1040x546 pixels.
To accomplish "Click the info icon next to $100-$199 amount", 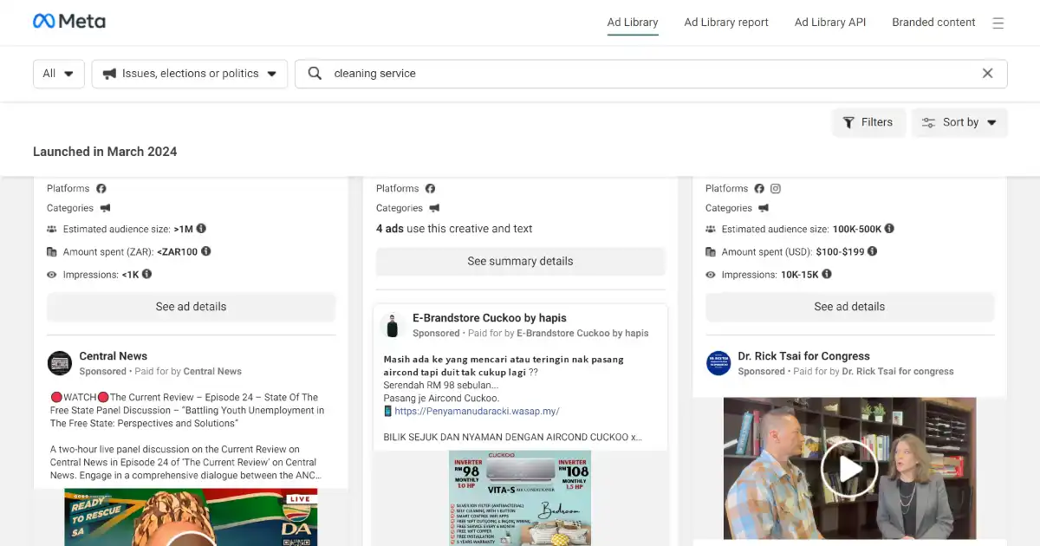I will click(x=873, y=251).
